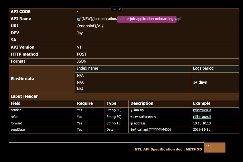
Task: Click the target emoji before [NEW]
Action: tap(79, 19)
